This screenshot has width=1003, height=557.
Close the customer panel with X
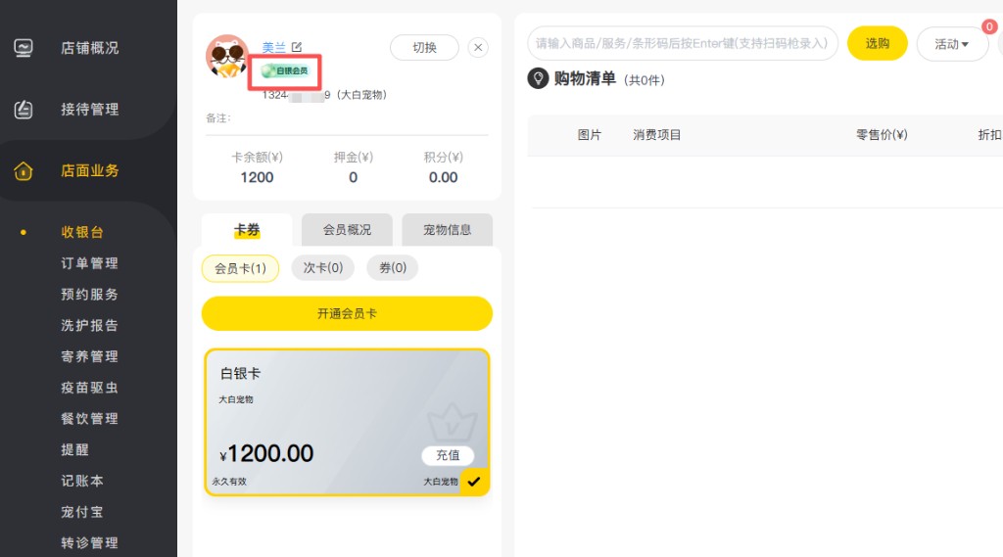478,47
